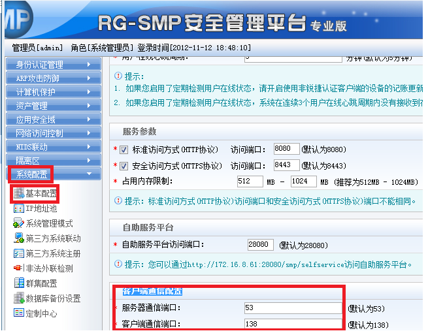Open 应用安全域 menu

point(54,119)
